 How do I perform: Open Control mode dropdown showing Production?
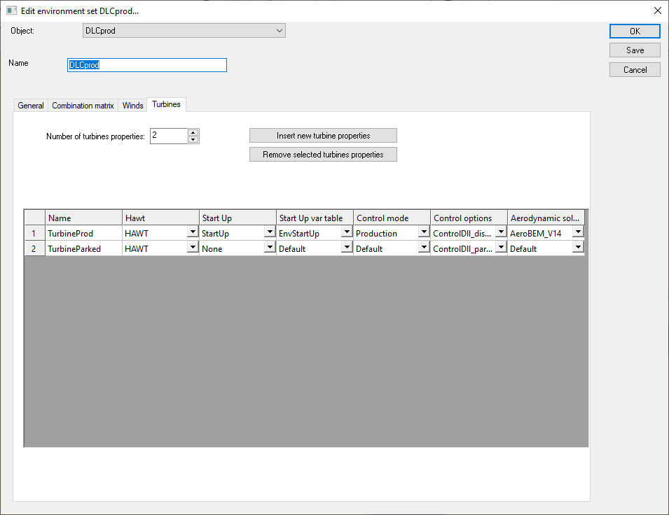[424, 233]
